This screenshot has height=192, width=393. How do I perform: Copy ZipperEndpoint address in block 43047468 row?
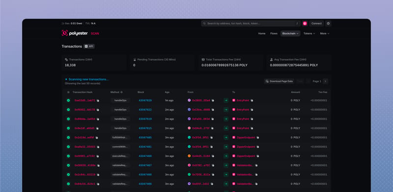(257, 156)
